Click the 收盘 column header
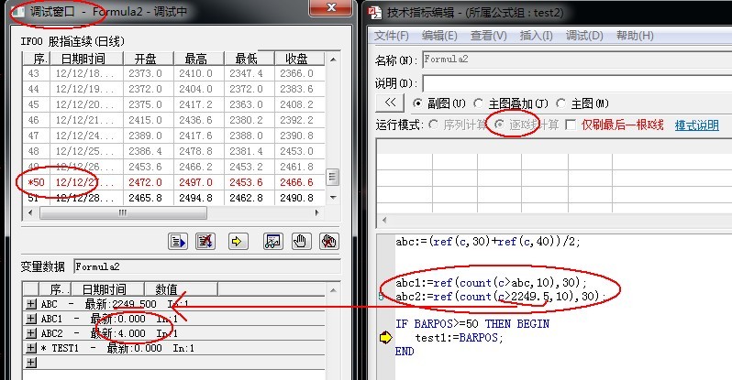 coord(299,59)
